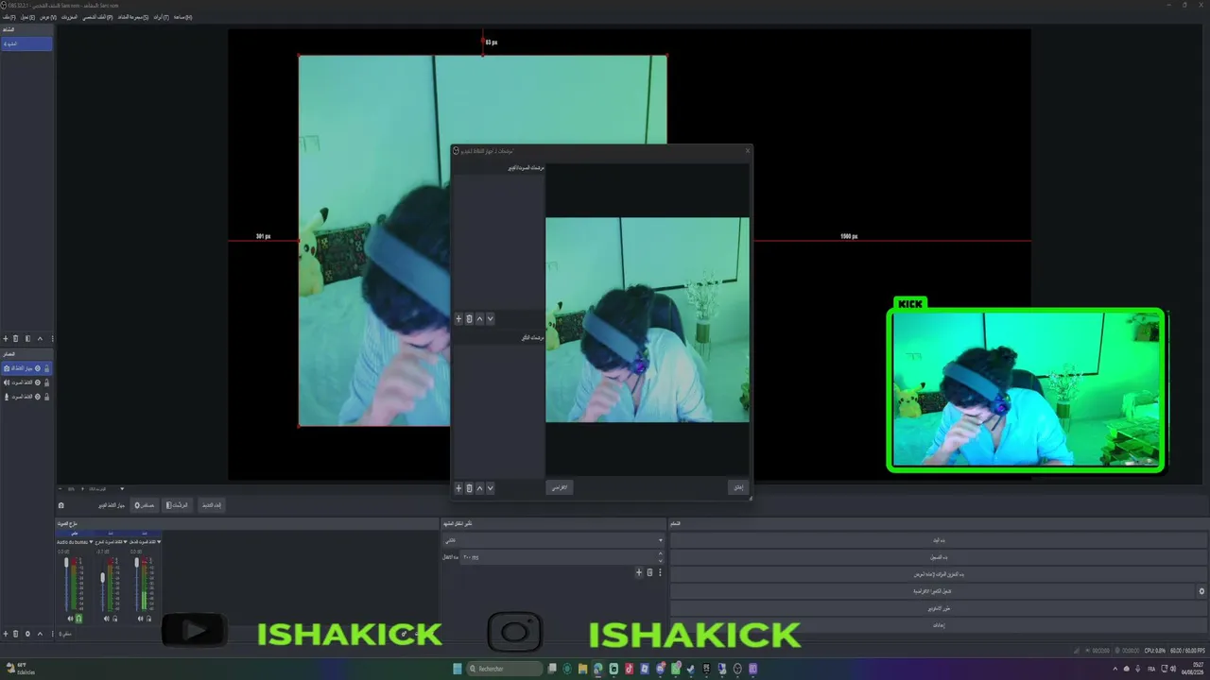Add an effect filter in the filters dialog

(x=458, y=488)
